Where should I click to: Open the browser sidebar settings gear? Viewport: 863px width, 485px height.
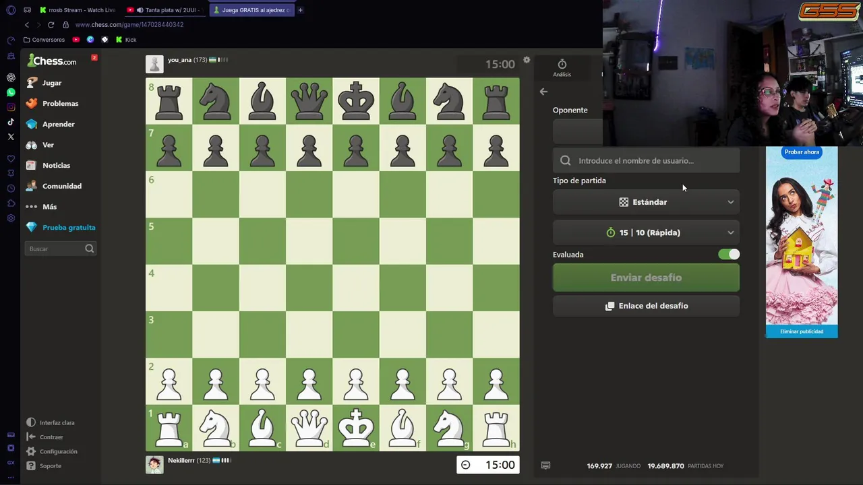tap(11, 218)
